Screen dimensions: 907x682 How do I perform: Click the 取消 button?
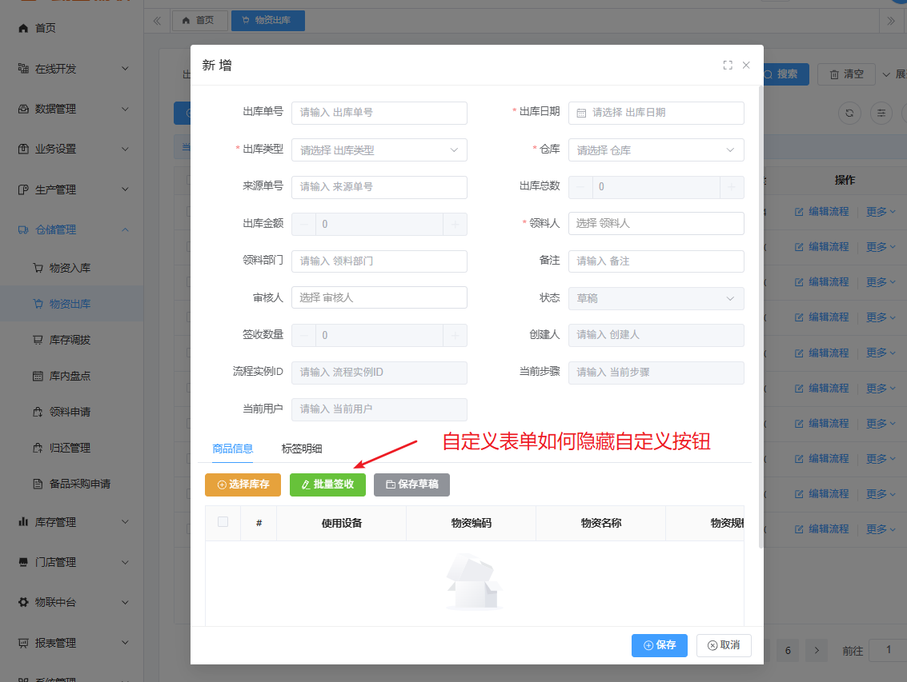coord(724,645)
